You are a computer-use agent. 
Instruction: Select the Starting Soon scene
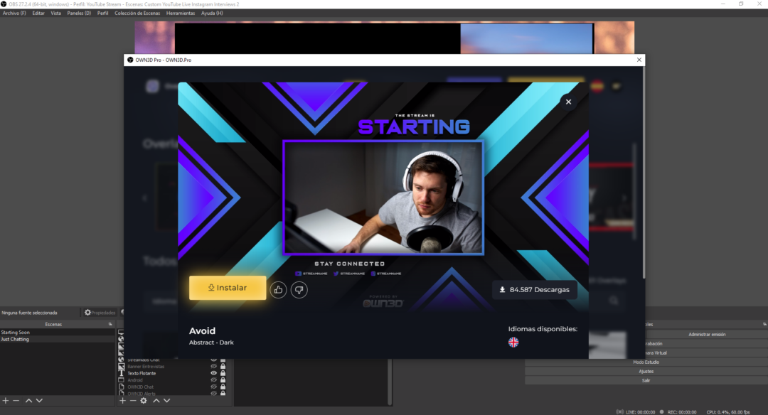click(x=16, y=332)
